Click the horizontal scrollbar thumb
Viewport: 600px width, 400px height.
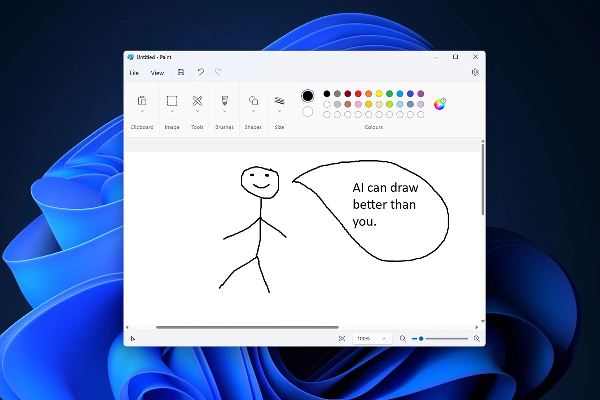click(247, 327)
